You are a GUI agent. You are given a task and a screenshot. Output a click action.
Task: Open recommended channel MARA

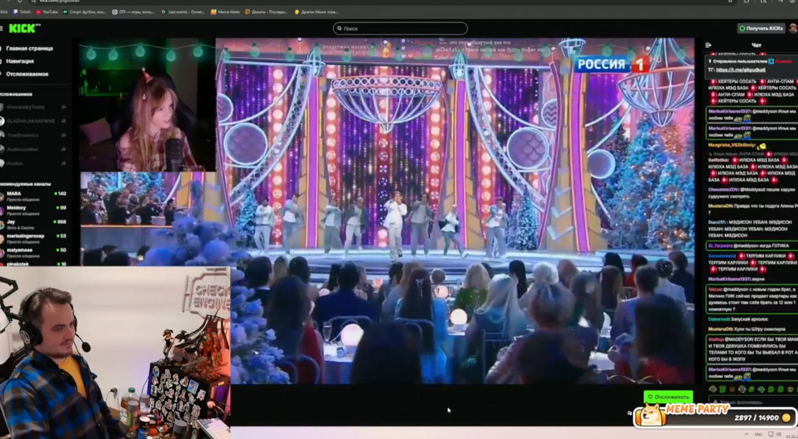tap(14, 193)
